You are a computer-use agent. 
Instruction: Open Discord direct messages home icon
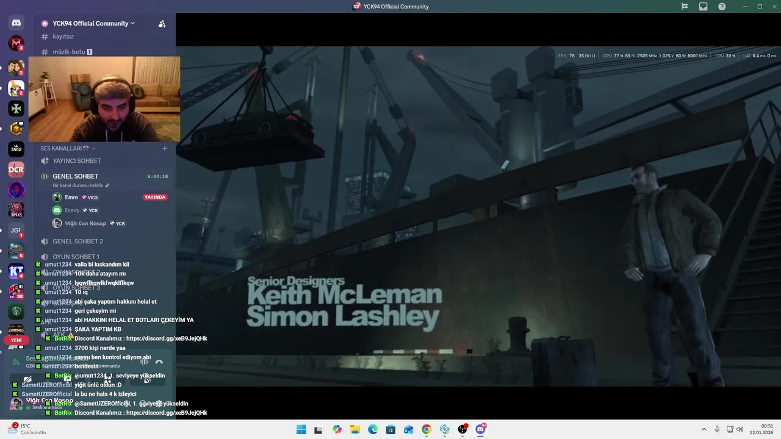click(x=16, y=23)
